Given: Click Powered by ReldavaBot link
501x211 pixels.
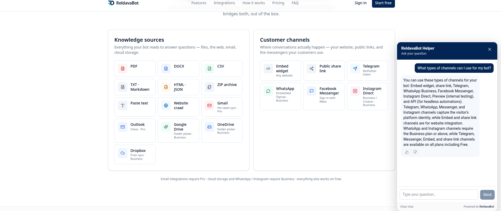Looking at the screenshot, I should (479, 207).
